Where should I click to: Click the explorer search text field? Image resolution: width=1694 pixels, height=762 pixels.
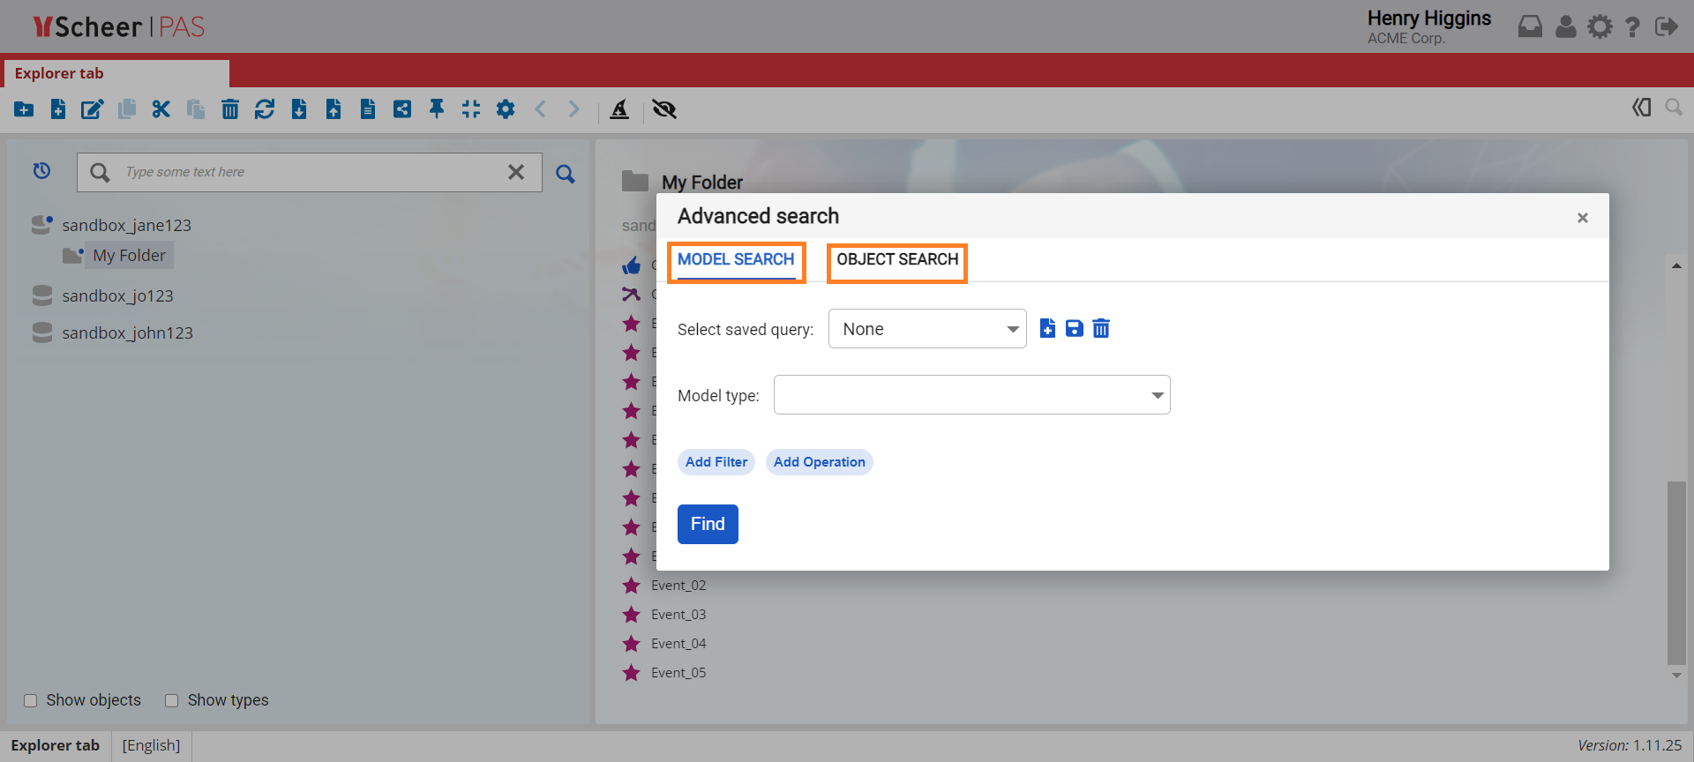[309, 172]
